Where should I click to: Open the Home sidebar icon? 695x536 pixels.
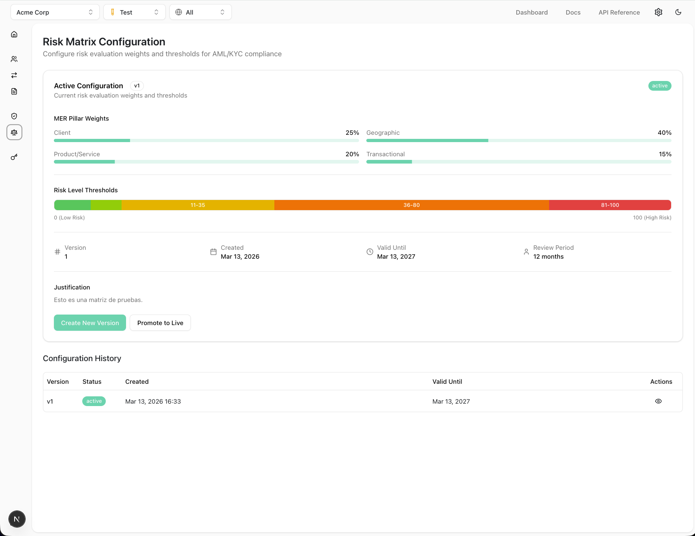[14, 34]
